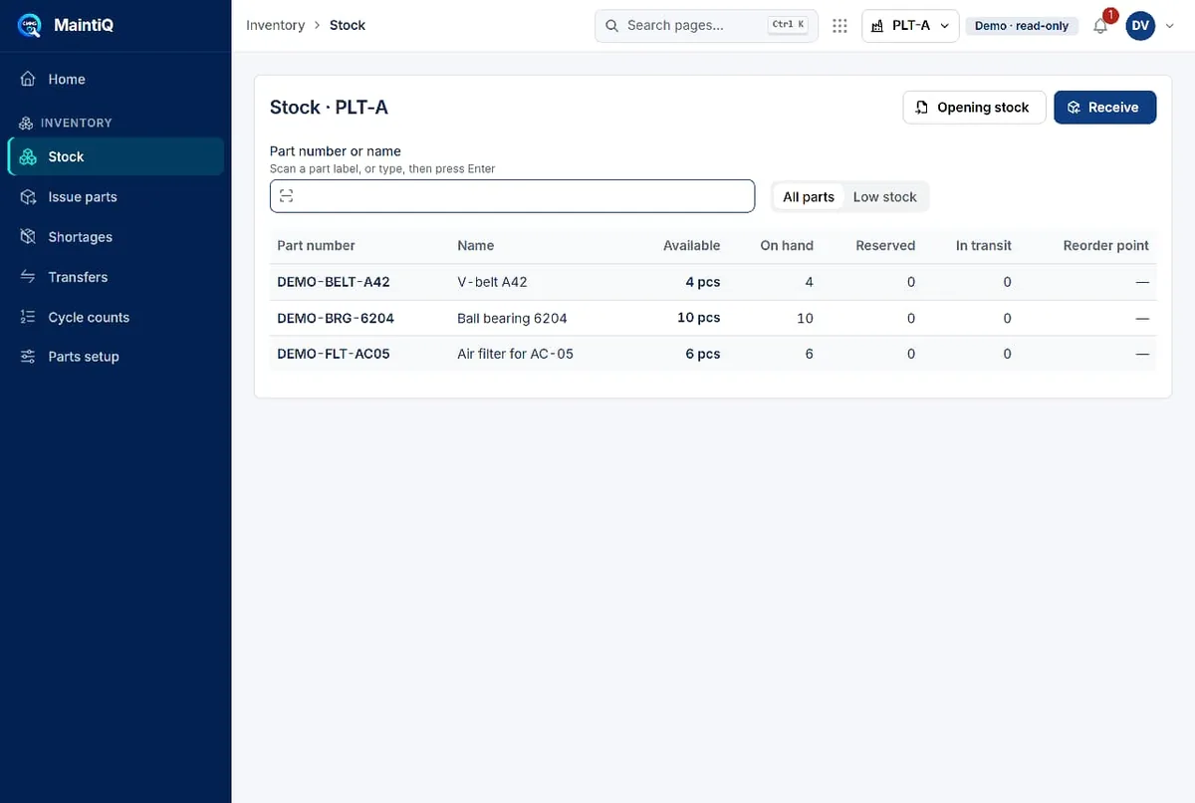Click the Stock boxes icon in sidebar
Viewport: 1195px width, 803px height.
tap(28, 156)
